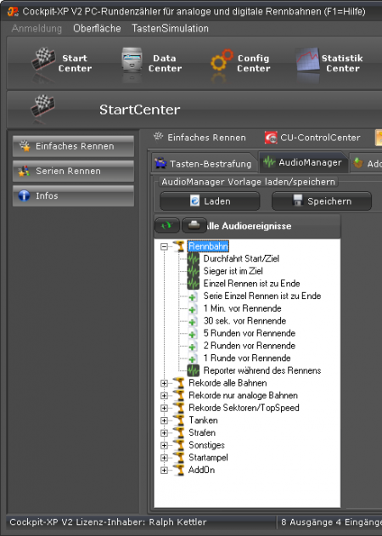The height and width of the screenshot is (536, 382).
Task: Collapse the Rennbahn tree node
Action: [x=165, y=246]
